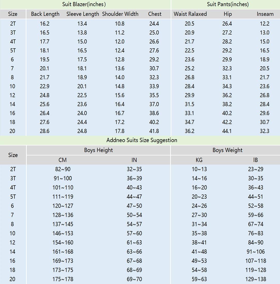Click the CM height sub-header
The width and height of the screenshot is (280, 284).
point(63,160)
